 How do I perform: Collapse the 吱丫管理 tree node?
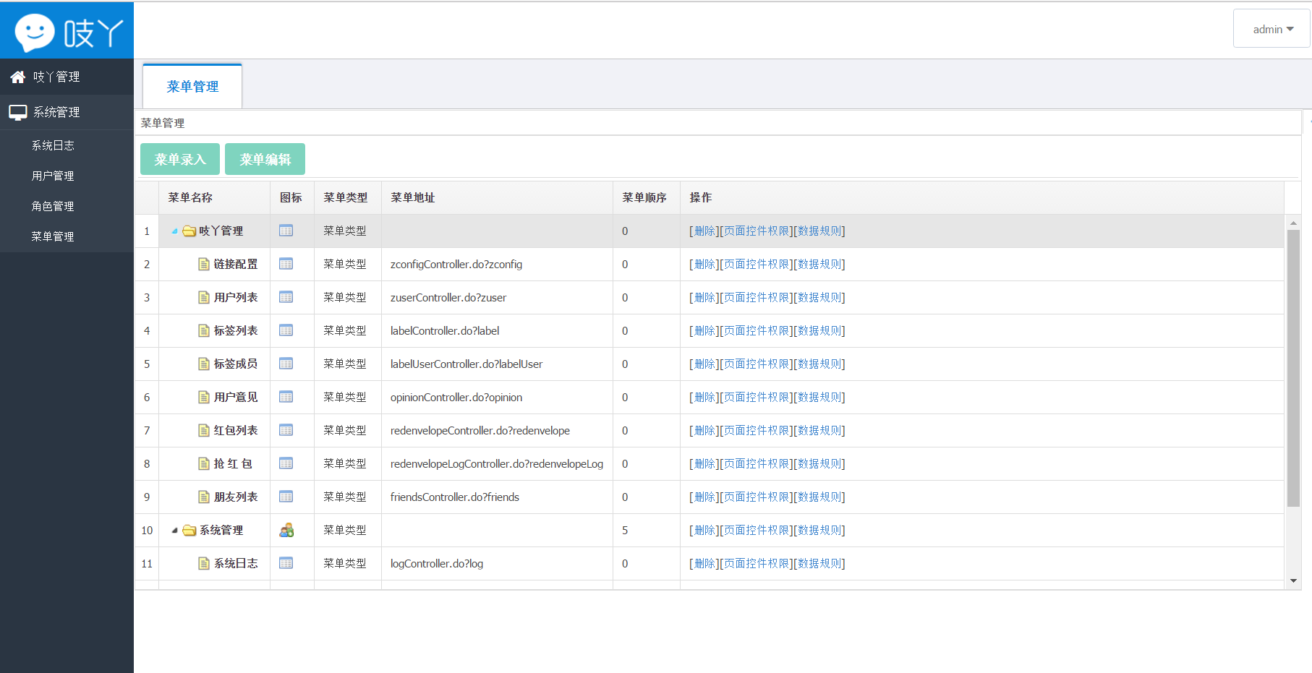[x=174, y=231]
